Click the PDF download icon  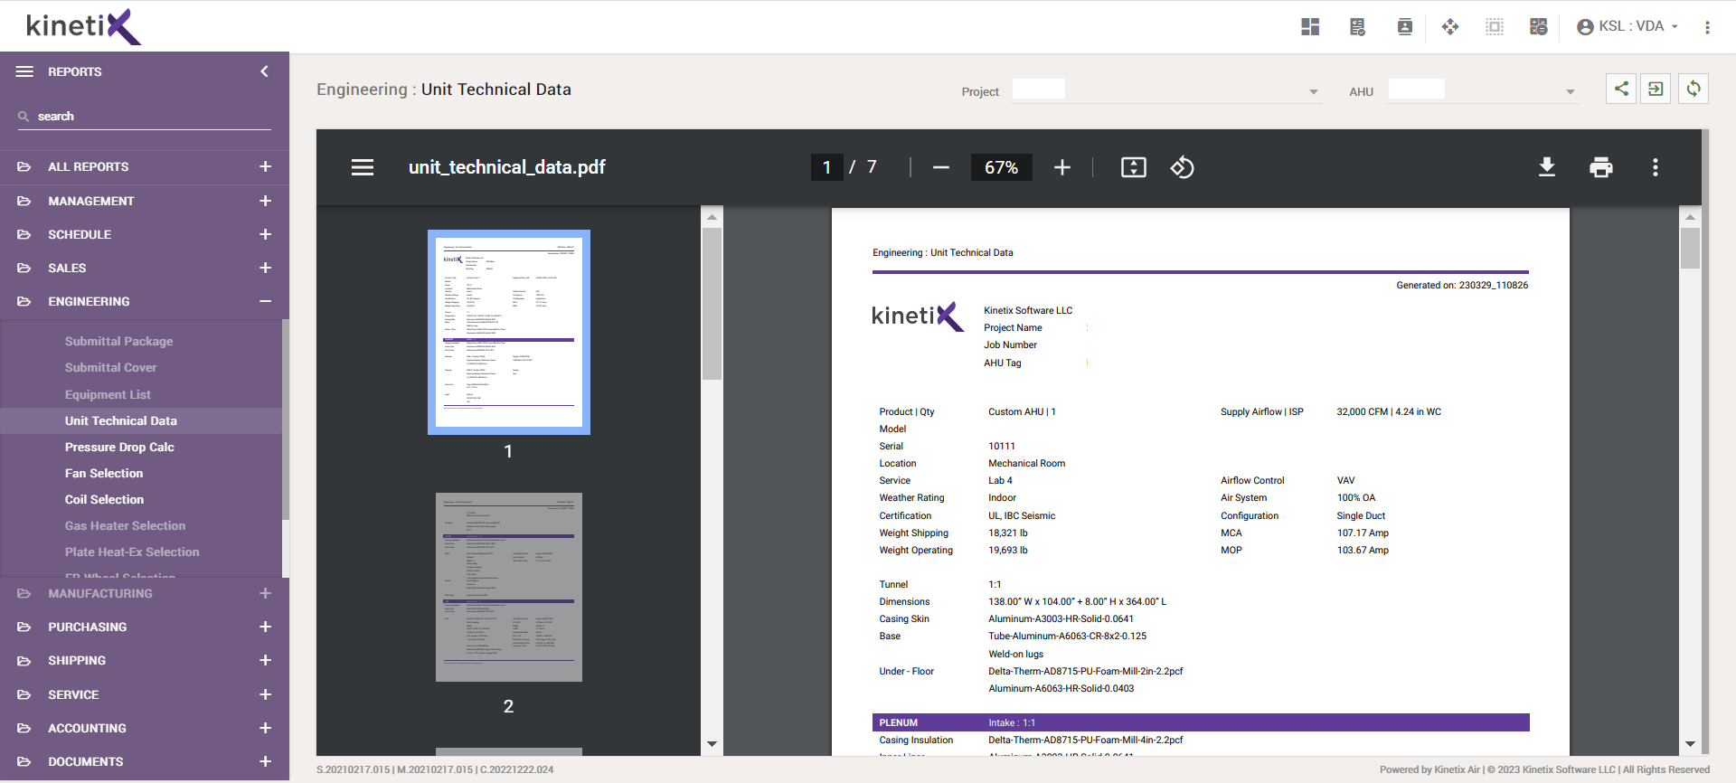click(x=1546, y=167)
